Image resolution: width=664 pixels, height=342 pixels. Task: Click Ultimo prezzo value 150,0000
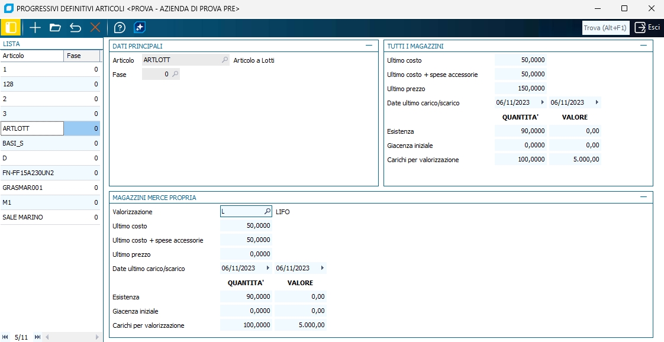coord(520,89)
